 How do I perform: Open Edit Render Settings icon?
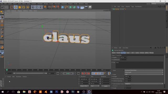[x=57, y=7]
